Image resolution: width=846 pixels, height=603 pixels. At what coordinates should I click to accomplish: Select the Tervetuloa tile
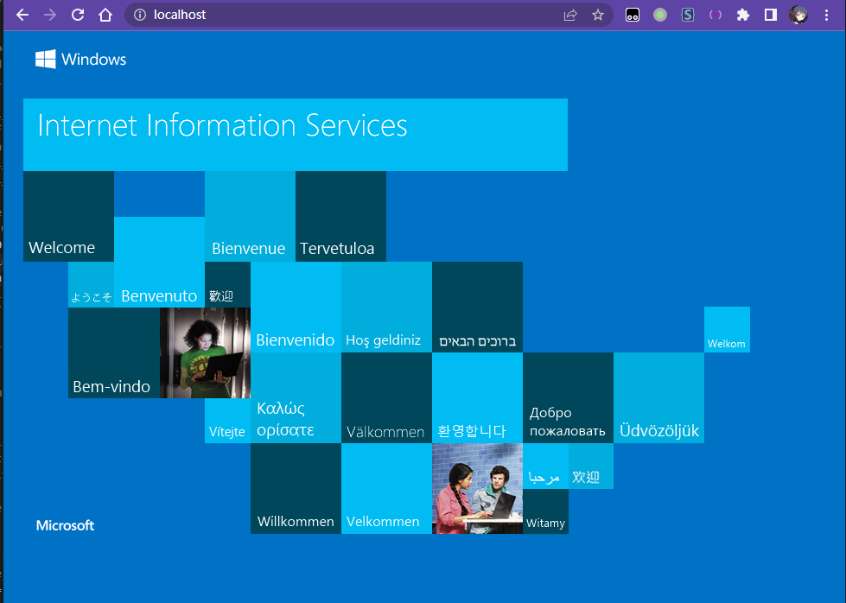341,216
